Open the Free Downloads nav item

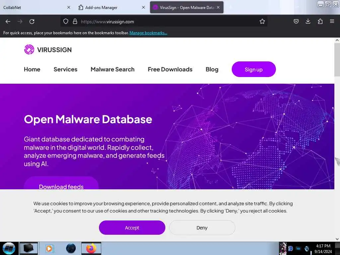(x=170, y=69)
